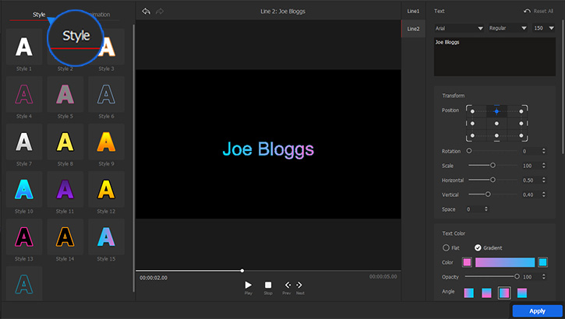
Task: Advance with the Next frame icon
Action: [299, 286]
